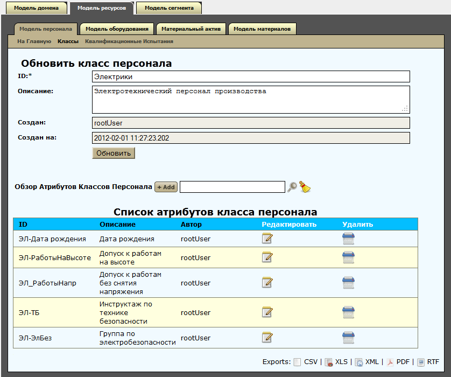Image resolution: width=451 pixels, height=377 pixels.
Task: Click the attribute search input box
Action: pos(232,187)
